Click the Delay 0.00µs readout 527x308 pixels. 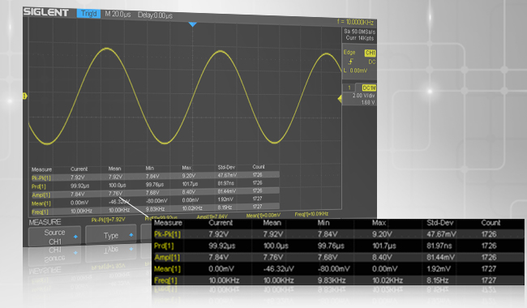(x=155, y=15)
